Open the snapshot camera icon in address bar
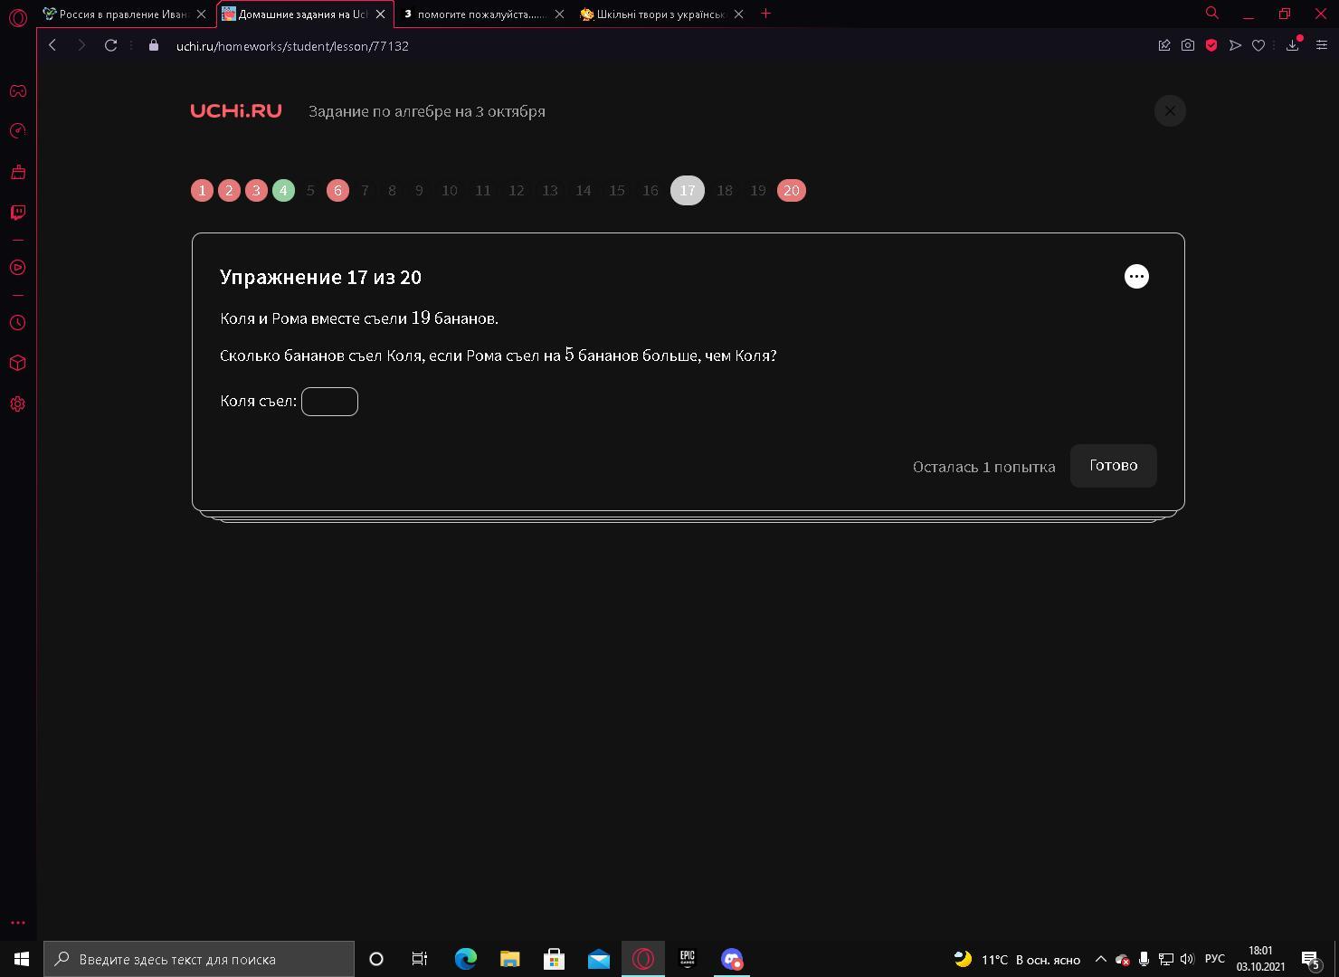 [x=1188, y=45]
